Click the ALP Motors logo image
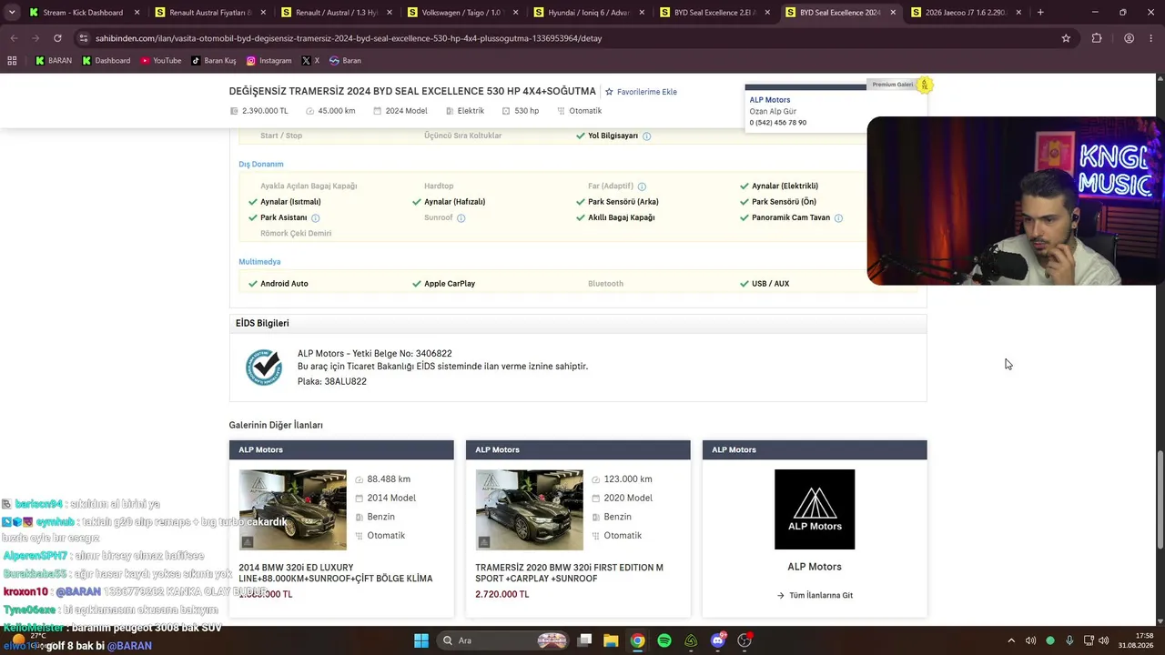This screenshot has width=1165, height=655. tap(815, 509)
